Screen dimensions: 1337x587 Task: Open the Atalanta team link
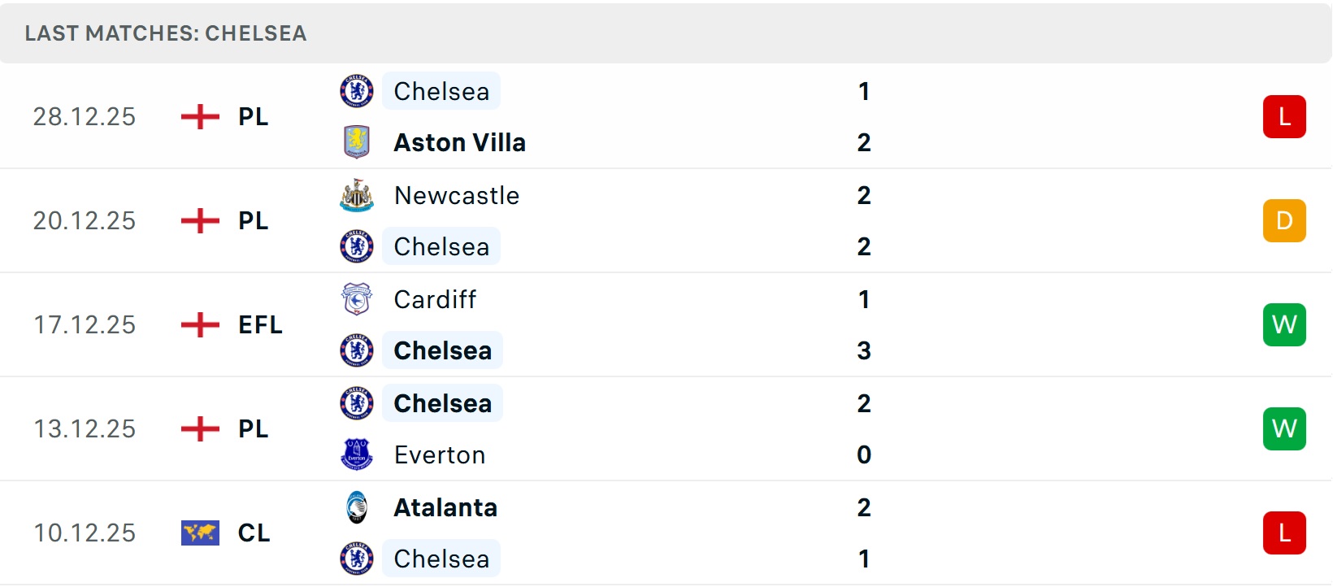[x=445, y=508]
